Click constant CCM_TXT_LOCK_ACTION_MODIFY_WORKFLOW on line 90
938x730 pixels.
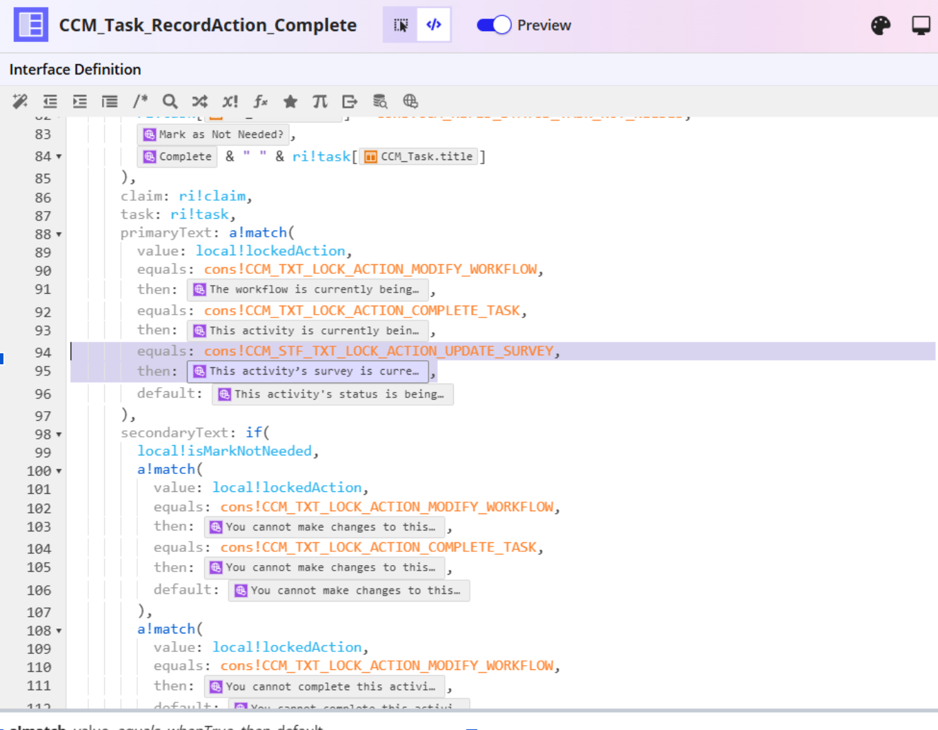(370, 269)
